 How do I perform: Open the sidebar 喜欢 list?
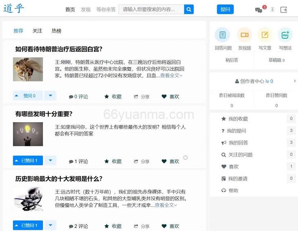(230, 167)
